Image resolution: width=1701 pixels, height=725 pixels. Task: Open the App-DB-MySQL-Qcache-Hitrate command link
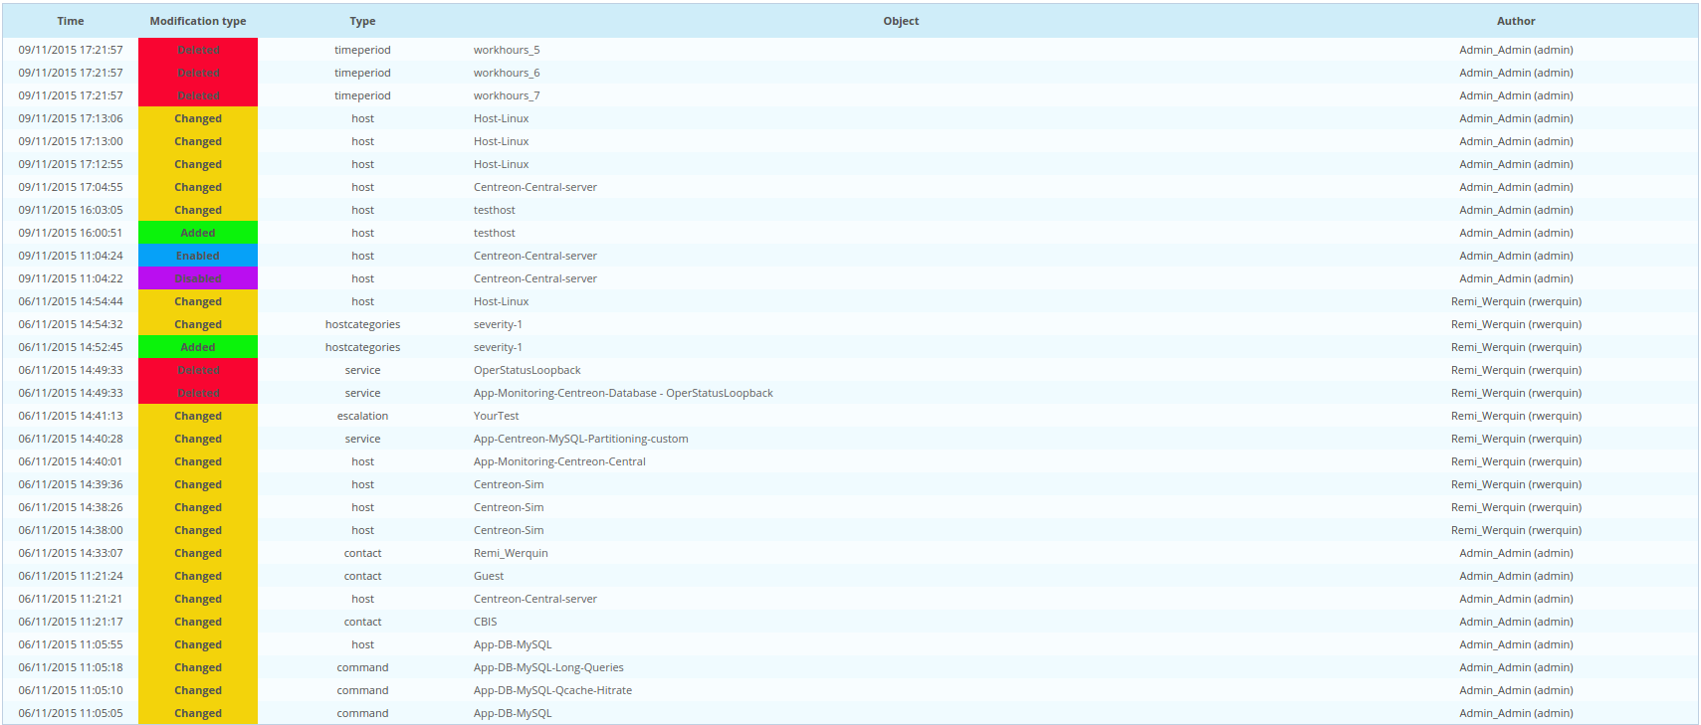point(552,690)
